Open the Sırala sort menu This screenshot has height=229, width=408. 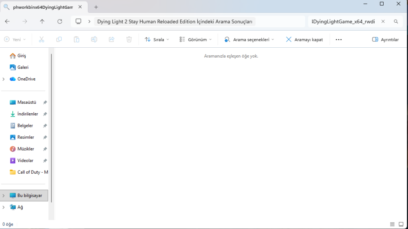(x=157, y=39)
